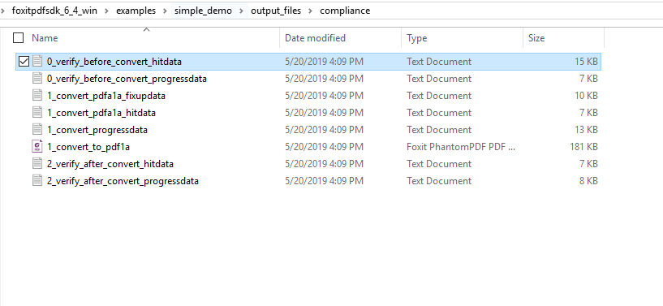Click the 1_convert_pdfa1a_fixupdata file icon
The width and height of the screenshot is (663, 306).
pos(37,96)
